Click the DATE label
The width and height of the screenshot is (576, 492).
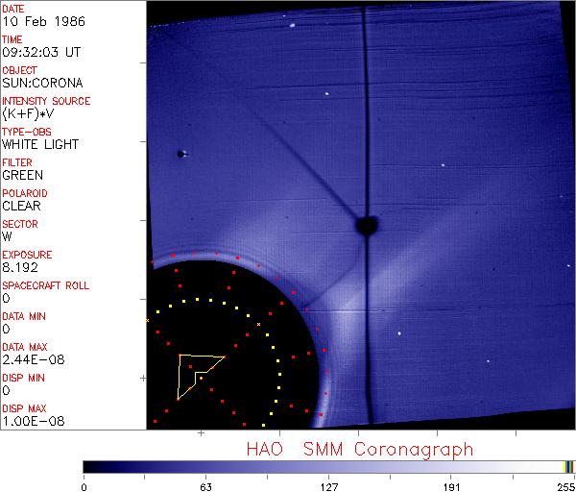[13, 9]
